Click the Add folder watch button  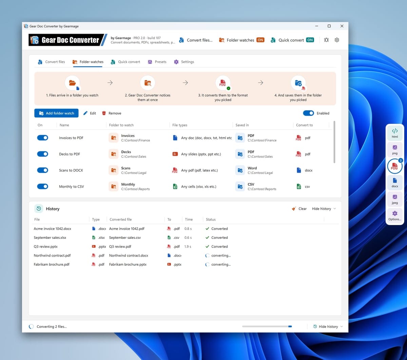56,113
